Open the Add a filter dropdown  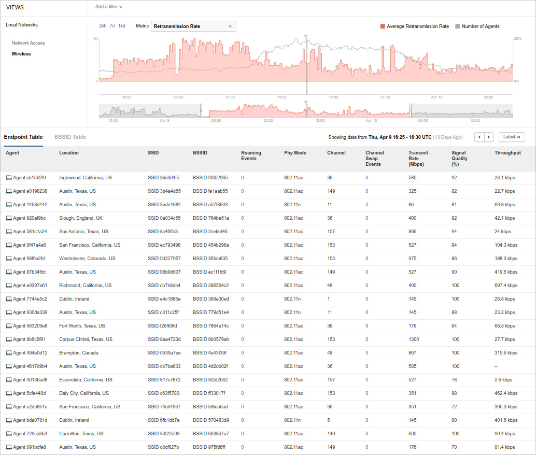coord(109,7)
